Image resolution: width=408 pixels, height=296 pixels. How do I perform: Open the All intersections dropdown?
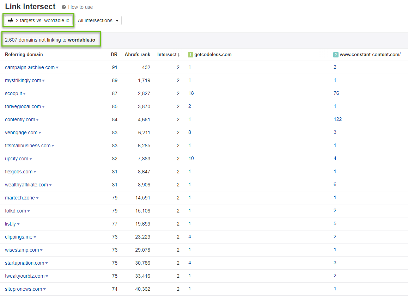coord(98,20)
